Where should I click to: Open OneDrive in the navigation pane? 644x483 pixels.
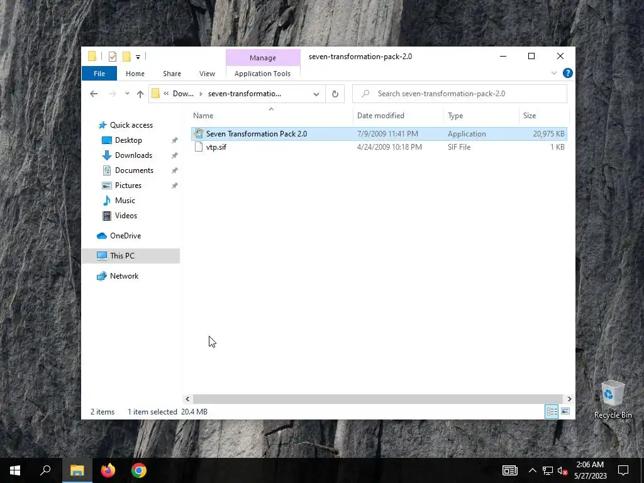click(x=125, y=236)
